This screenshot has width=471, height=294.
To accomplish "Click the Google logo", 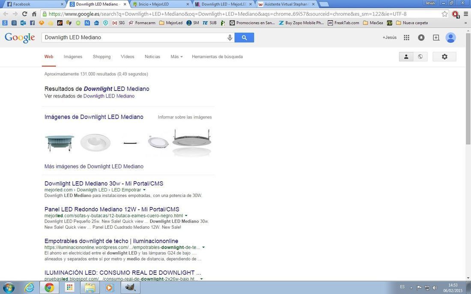I will tap(20, 38).
